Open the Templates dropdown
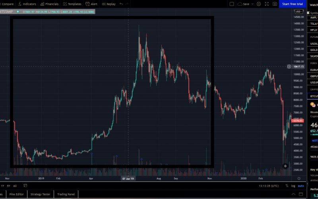Image resolution: width=318 pixels, height=199 pixels. point(72,4)
